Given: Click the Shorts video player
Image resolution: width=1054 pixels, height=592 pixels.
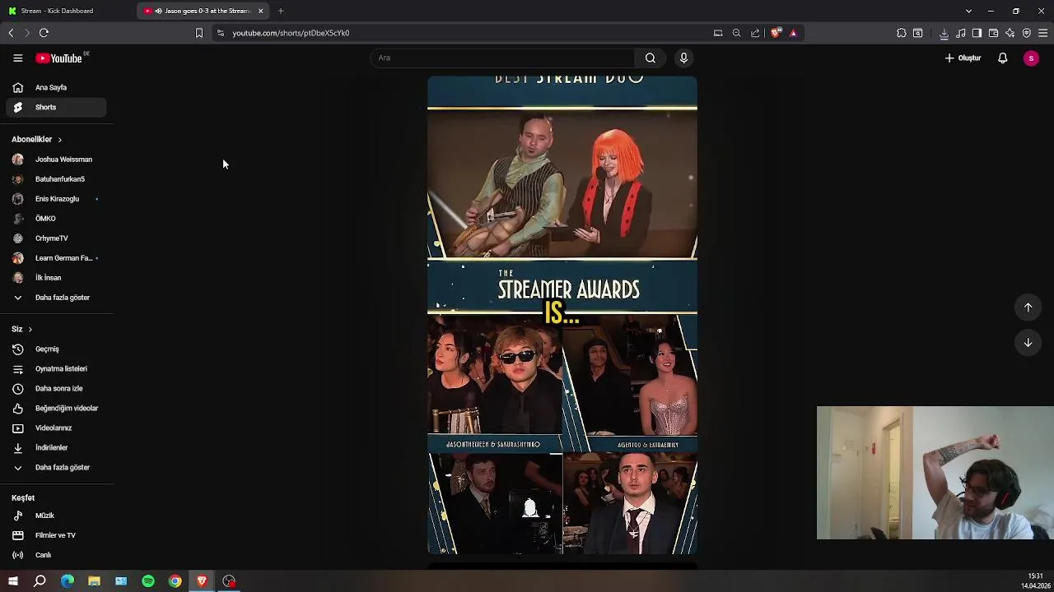Looking at the screenshot, I should tap(562, 315).
